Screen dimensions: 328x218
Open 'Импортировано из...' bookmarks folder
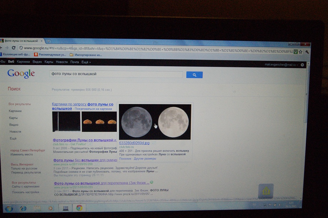tap(86, 55)
